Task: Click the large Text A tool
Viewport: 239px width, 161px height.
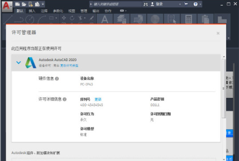Action: 105,19
